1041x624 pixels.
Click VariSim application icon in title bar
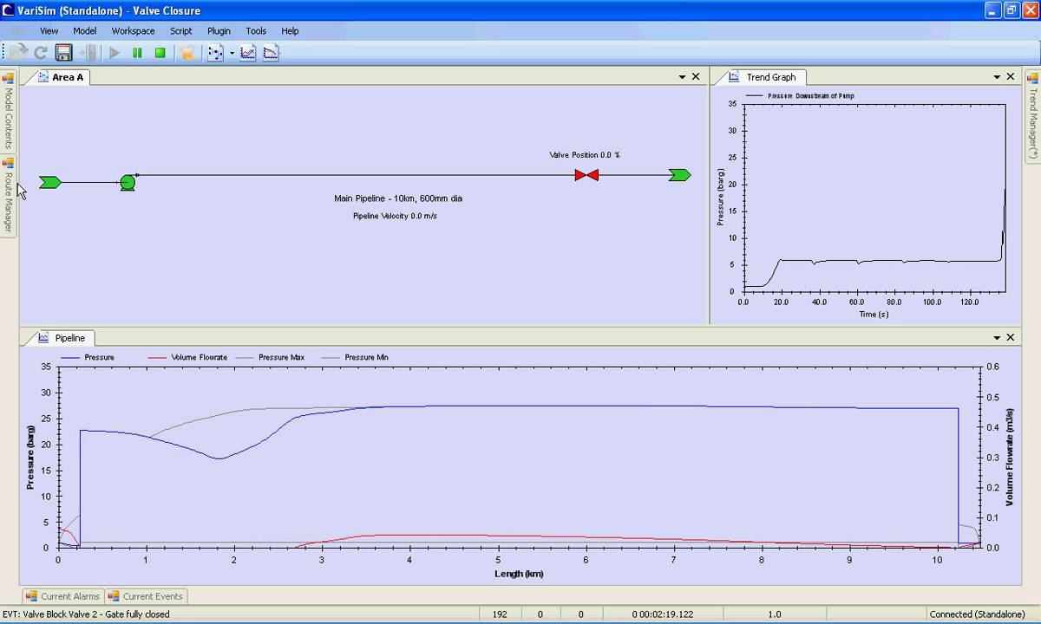pos(9,10)
